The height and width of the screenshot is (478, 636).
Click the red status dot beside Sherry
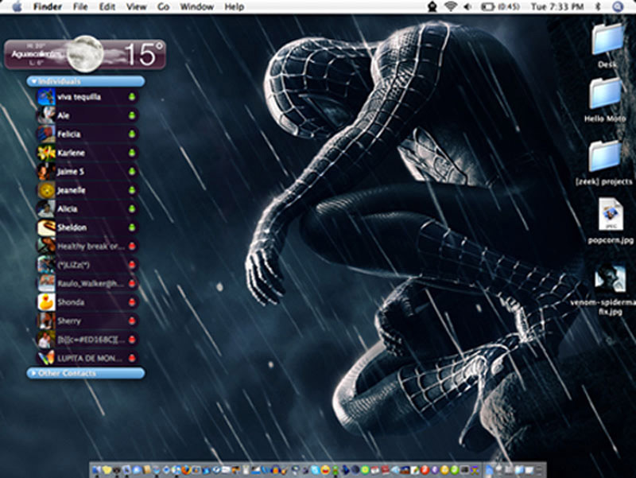(132, 321)
